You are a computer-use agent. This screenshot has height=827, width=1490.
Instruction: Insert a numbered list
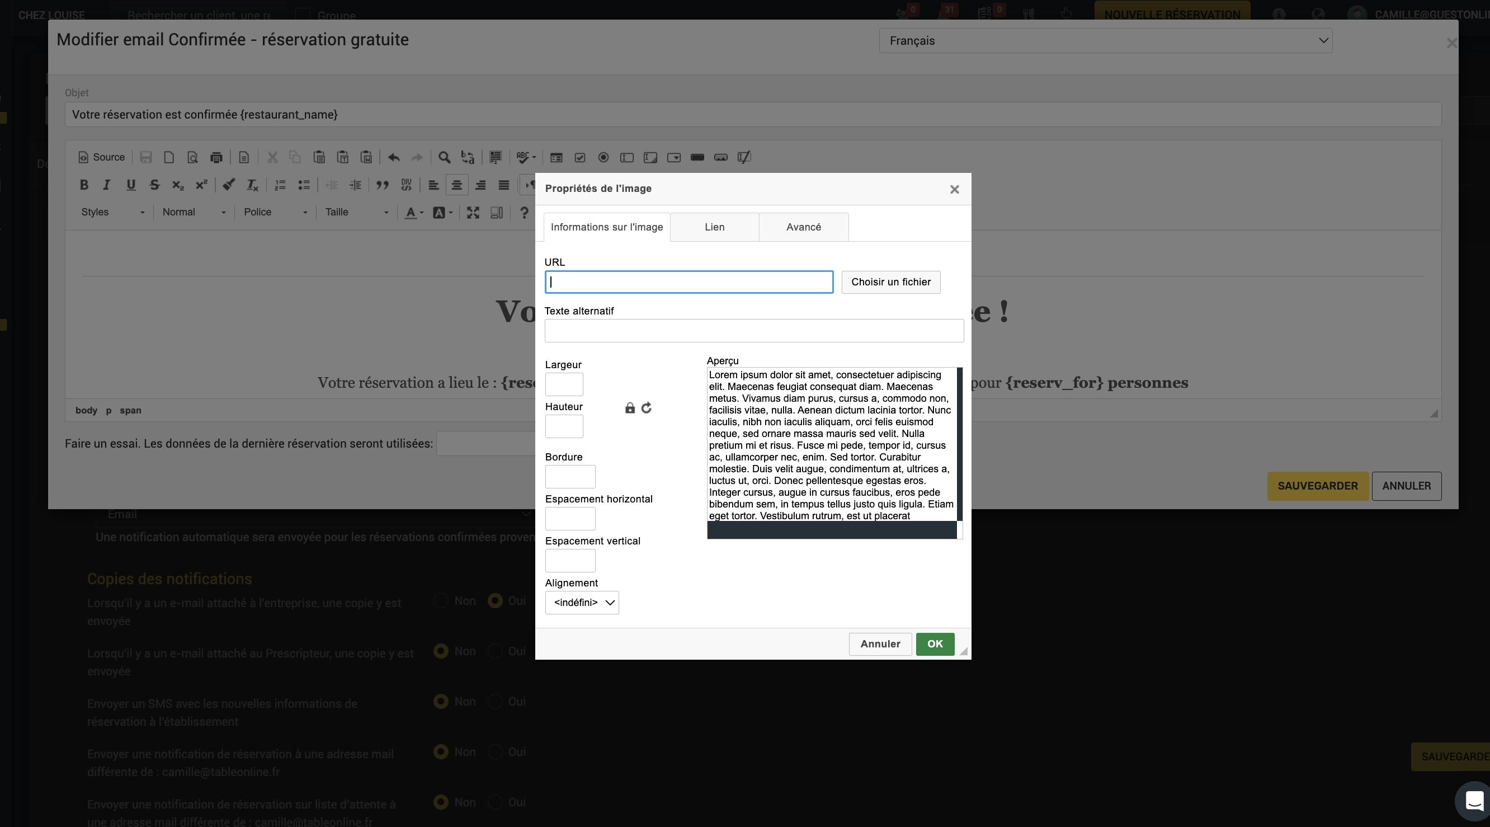coord(281,185)
